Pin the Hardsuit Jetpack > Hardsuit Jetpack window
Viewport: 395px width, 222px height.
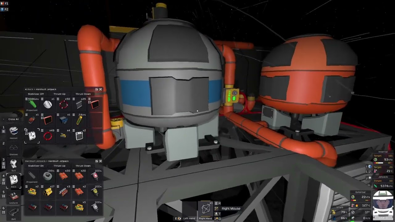click(x=97, y=161)
